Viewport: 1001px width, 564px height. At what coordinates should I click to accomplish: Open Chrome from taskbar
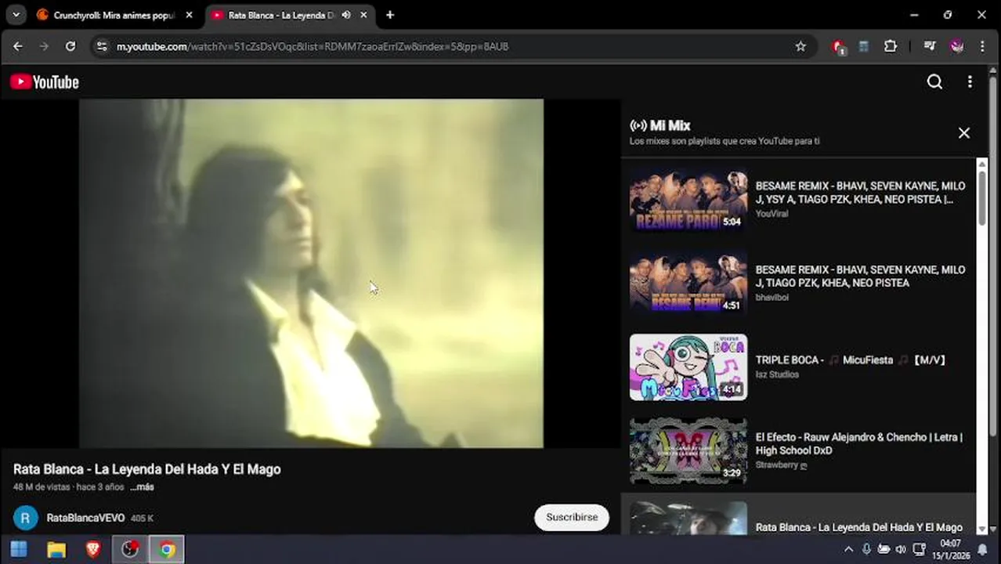(x=167, y=550)
